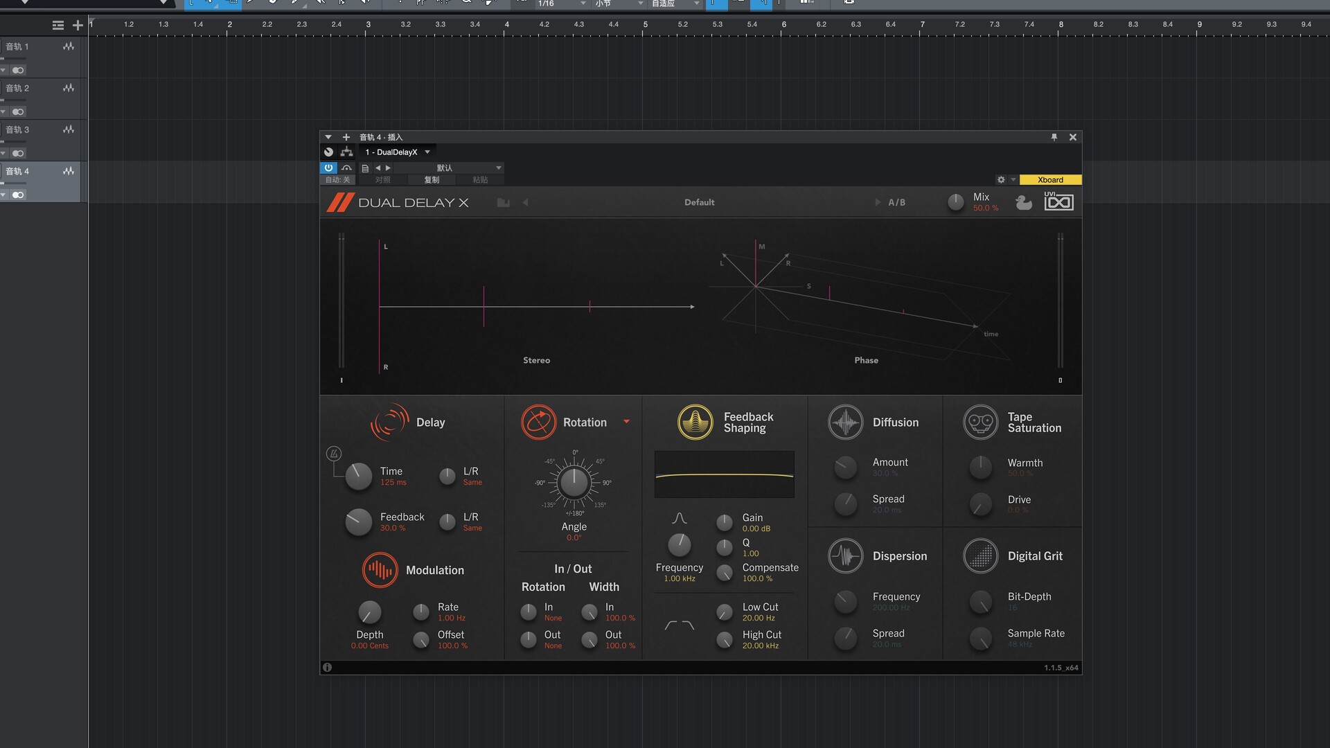This screenshot has height=748, width=1330.
Task: Click the Feedback knob at 30.0 %
Action: (358, 522)
